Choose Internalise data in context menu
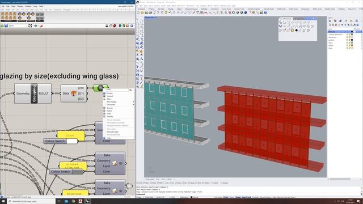Screen dimensions: 363x204 (112, 132)
